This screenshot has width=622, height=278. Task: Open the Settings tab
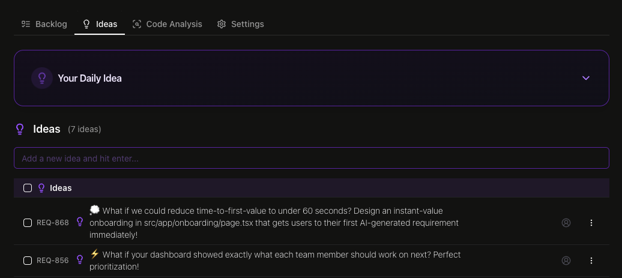[x=240, y=24]
